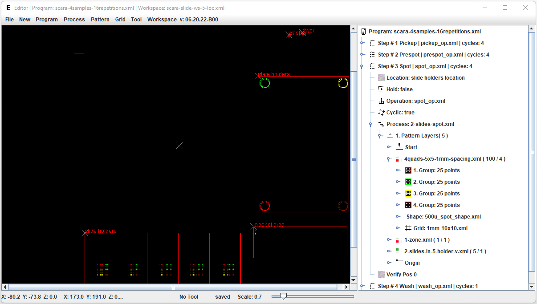Click the Scale slider in status bar

[x=283, y=296]
